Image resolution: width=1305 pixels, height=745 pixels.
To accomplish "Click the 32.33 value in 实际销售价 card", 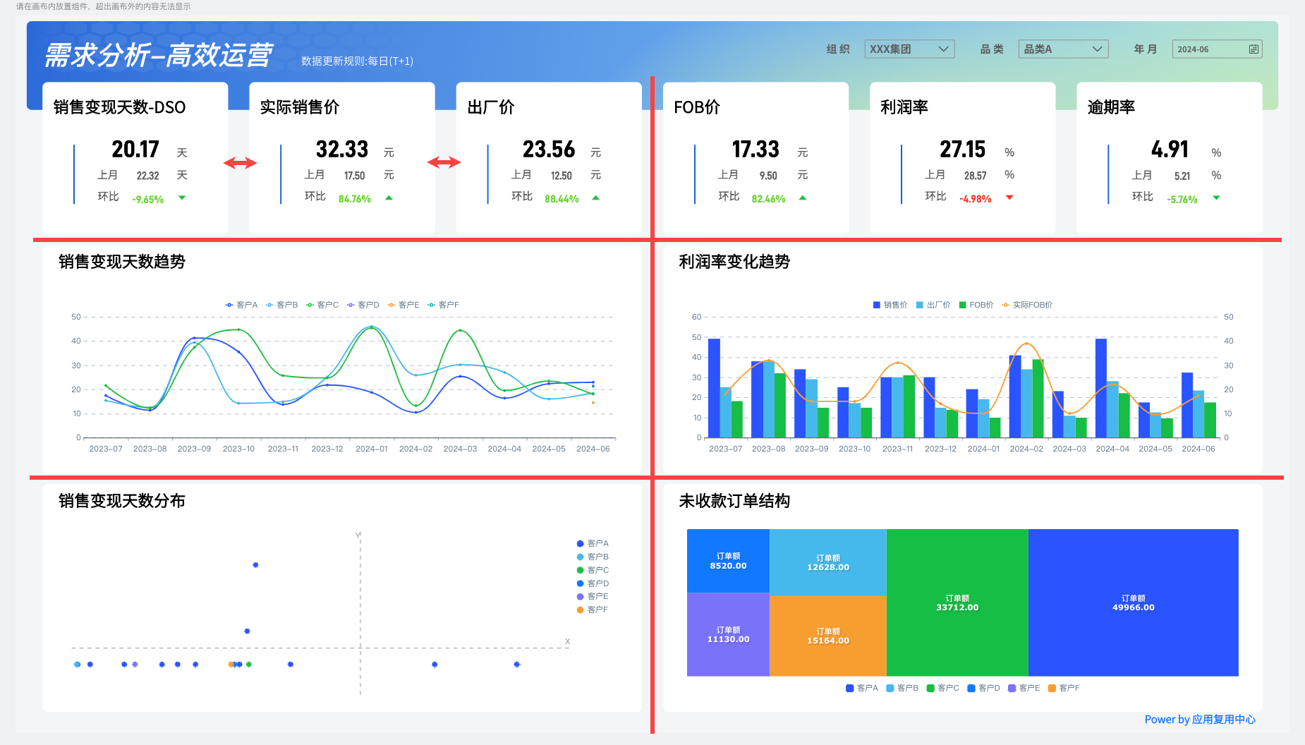I will [x=342, y=150].
